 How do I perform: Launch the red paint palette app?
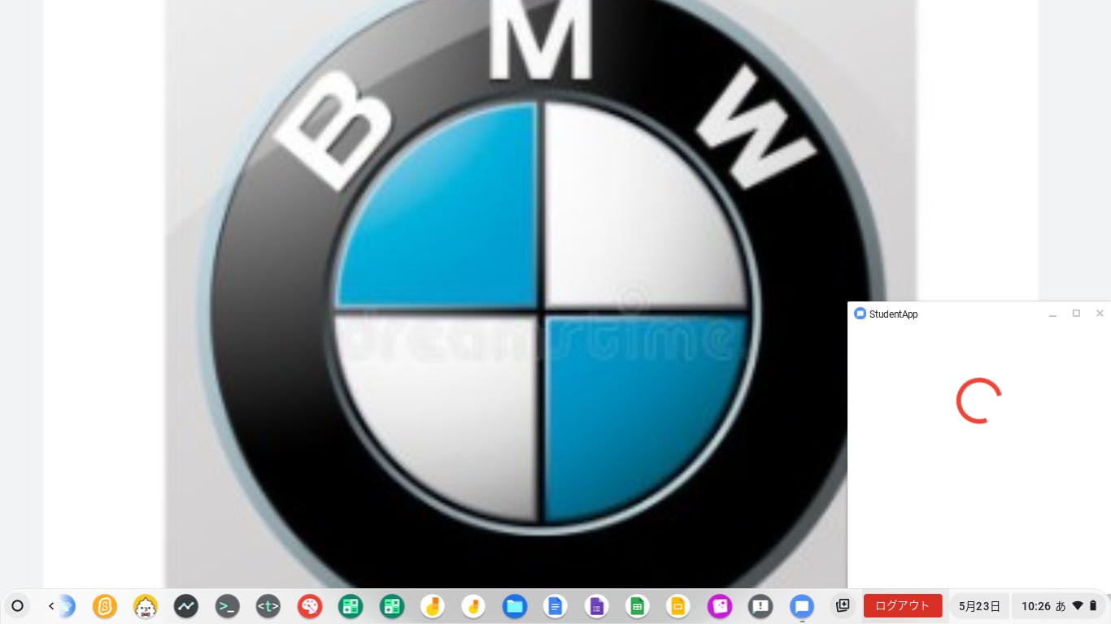[x=309, y=606]
